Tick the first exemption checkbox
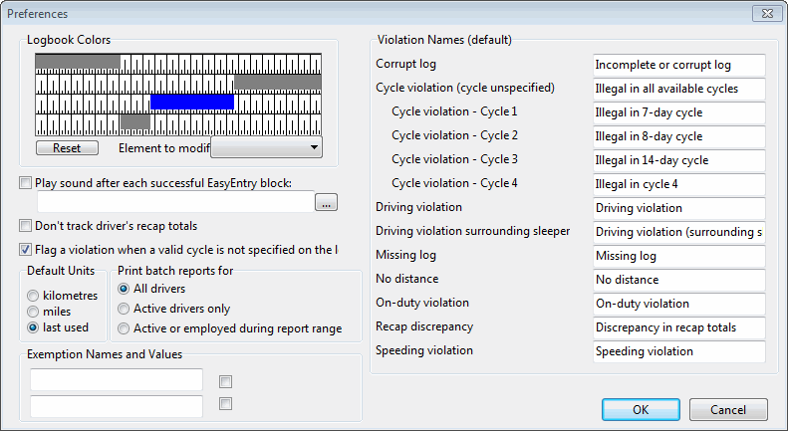This screenshot has width=788, height=431. pos(226,381)
